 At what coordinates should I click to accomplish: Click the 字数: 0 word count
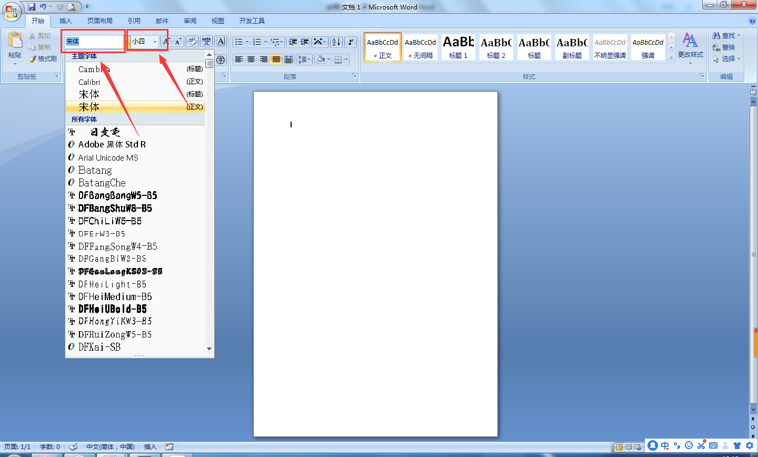pyautogui.click(x=50, y=447)
